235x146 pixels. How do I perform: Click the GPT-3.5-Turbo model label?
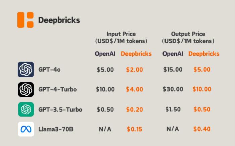[60, 110]
